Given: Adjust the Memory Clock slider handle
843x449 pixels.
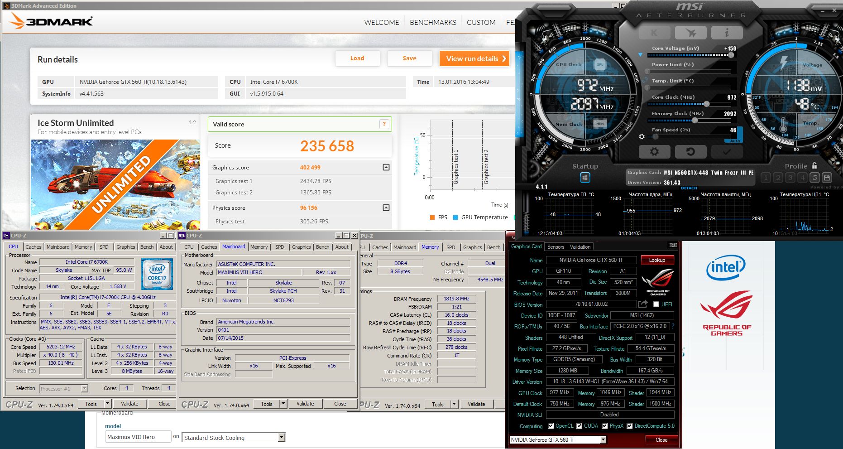Looking at the screenshot, I should pyautogui.click(x=695, y=121).
